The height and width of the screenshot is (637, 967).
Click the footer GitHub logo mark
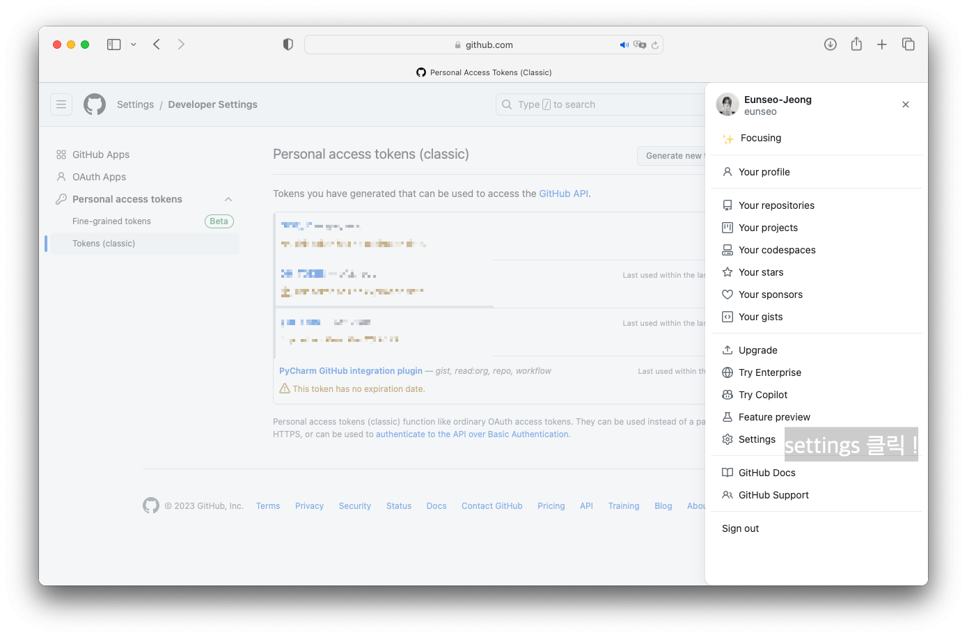pyautogui.click(x=151, y=505)
